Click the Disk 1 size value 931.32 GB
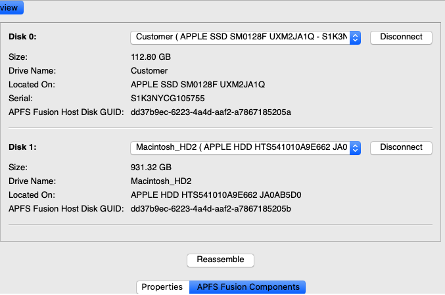 point(151,168)
